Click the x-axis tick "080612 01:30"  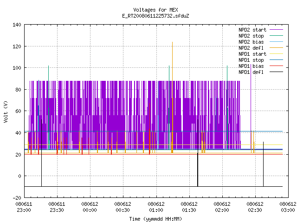pyautogui.click(x=189, y=207)
